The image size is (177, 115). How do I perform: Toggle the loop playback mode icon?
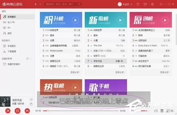(x=156, y=111)
